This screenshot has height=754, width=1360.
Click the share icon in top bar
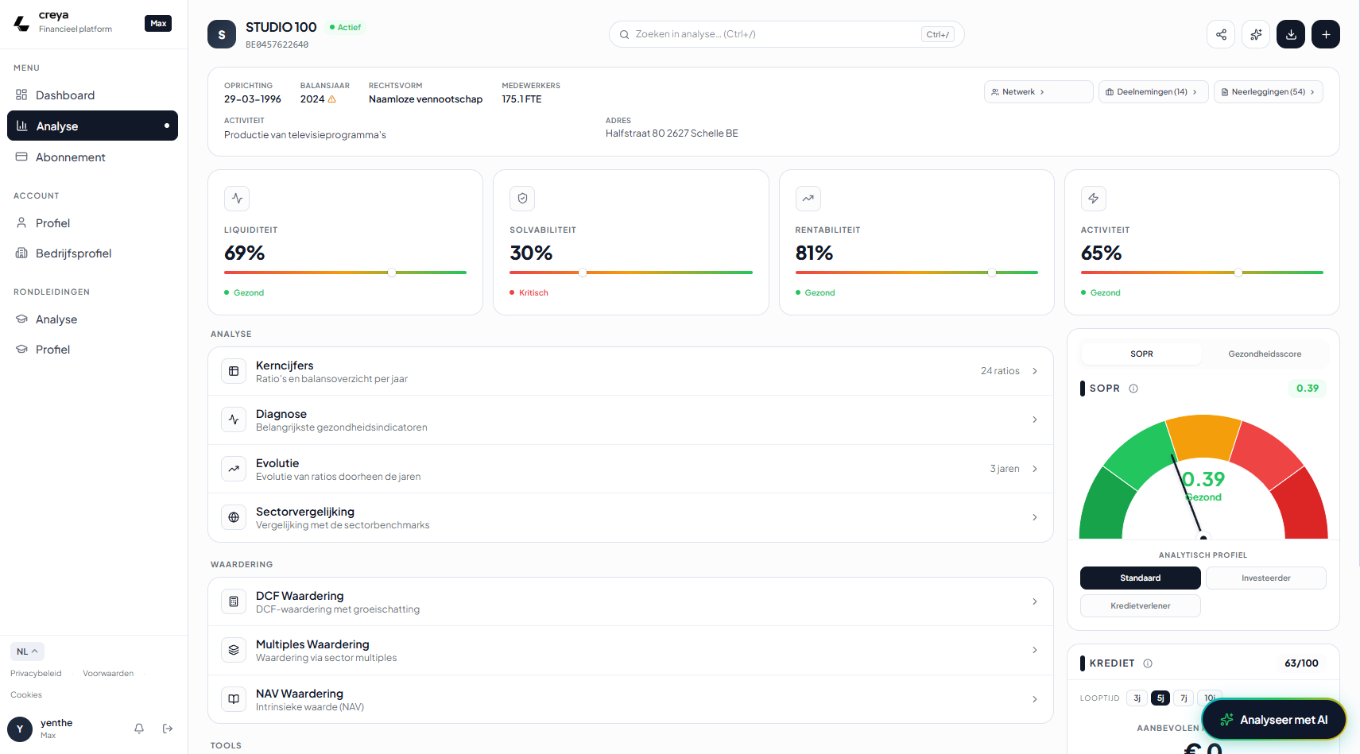click(1221, 34)
